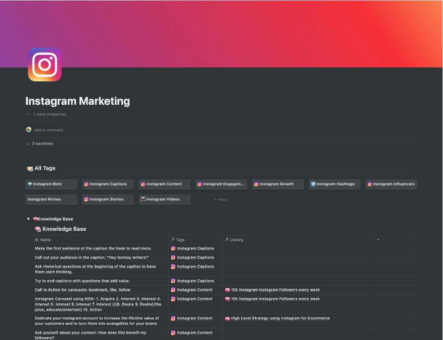This screenshot has height=340, width=443.
Task: Open "Ask yourself about your content" row
Action: point(90,335)
